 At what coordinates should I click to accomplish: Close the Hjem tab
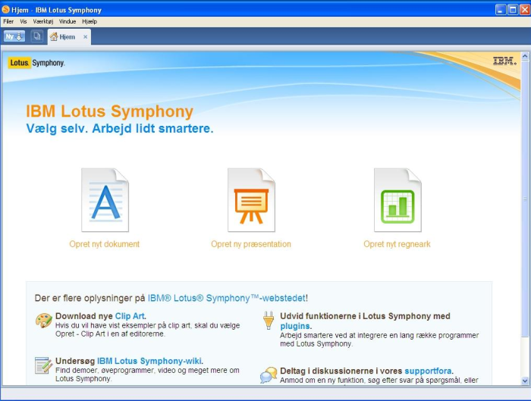click(x=85, y=37)
